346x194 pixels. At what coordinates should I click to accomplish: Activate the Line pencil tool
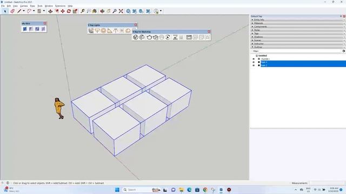19,11
